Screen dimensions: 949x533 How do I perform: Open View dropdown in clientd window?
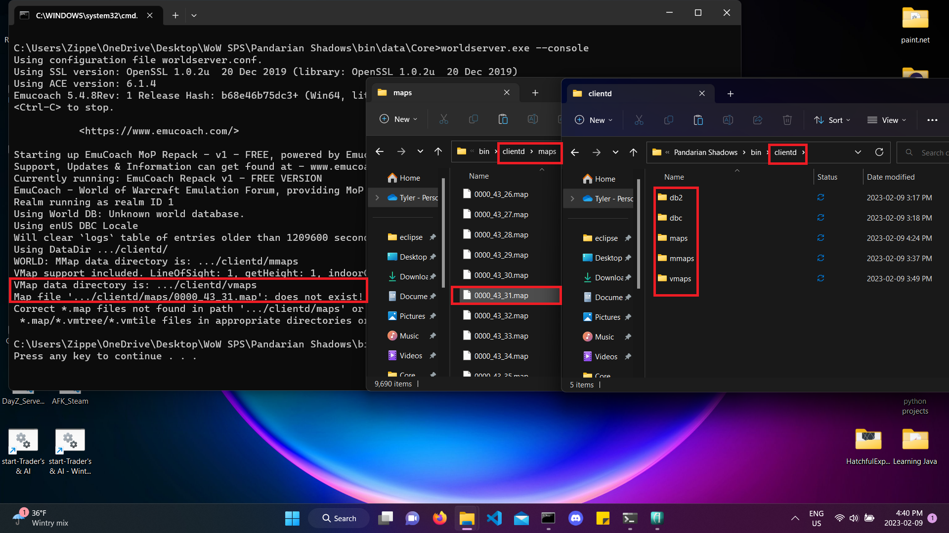(x=887, y=120)
